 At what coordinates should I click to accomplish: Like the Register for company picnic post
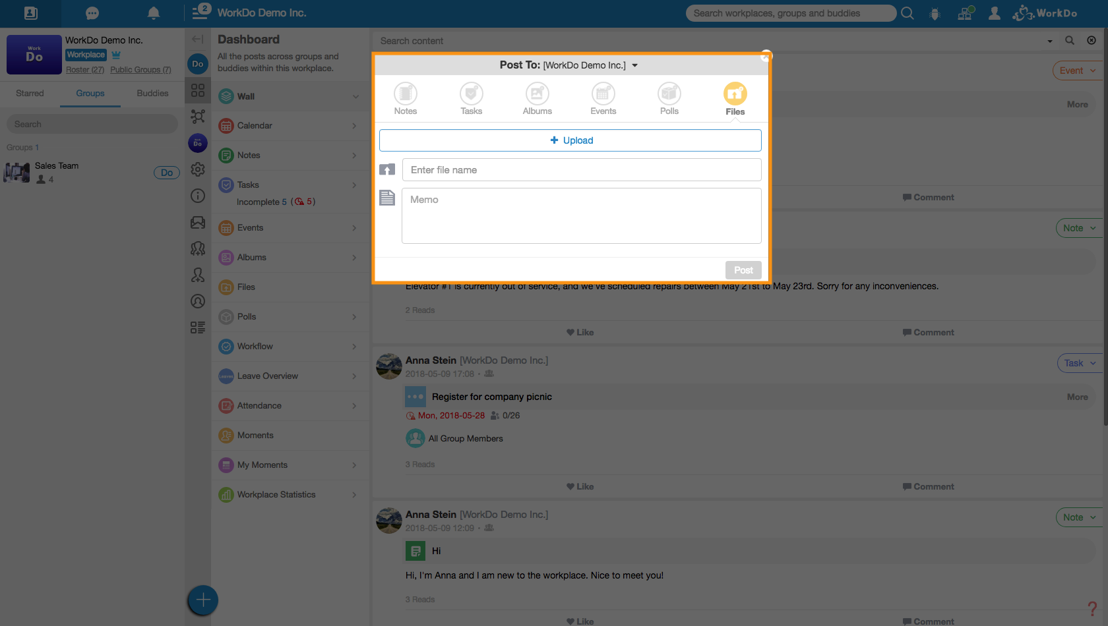point(580,487)
